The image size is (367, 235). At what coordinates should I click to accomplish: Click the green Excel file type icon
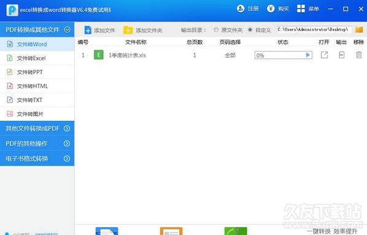pos(99,55)
